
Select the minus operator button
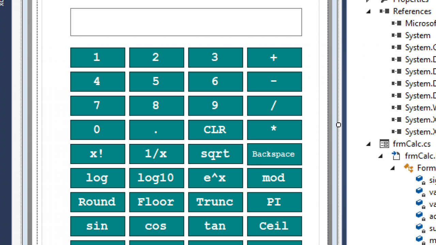coord(275,82)
